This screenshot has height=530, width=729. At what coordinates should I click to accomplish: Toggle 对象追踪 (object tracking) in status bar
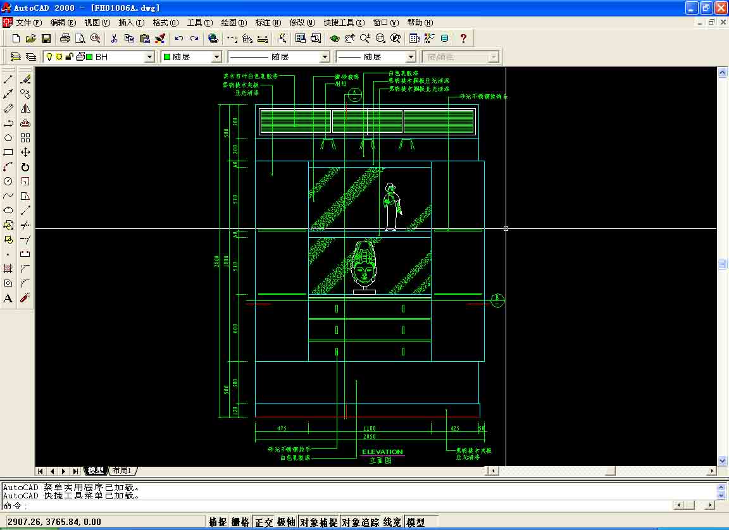click(360, 522)
